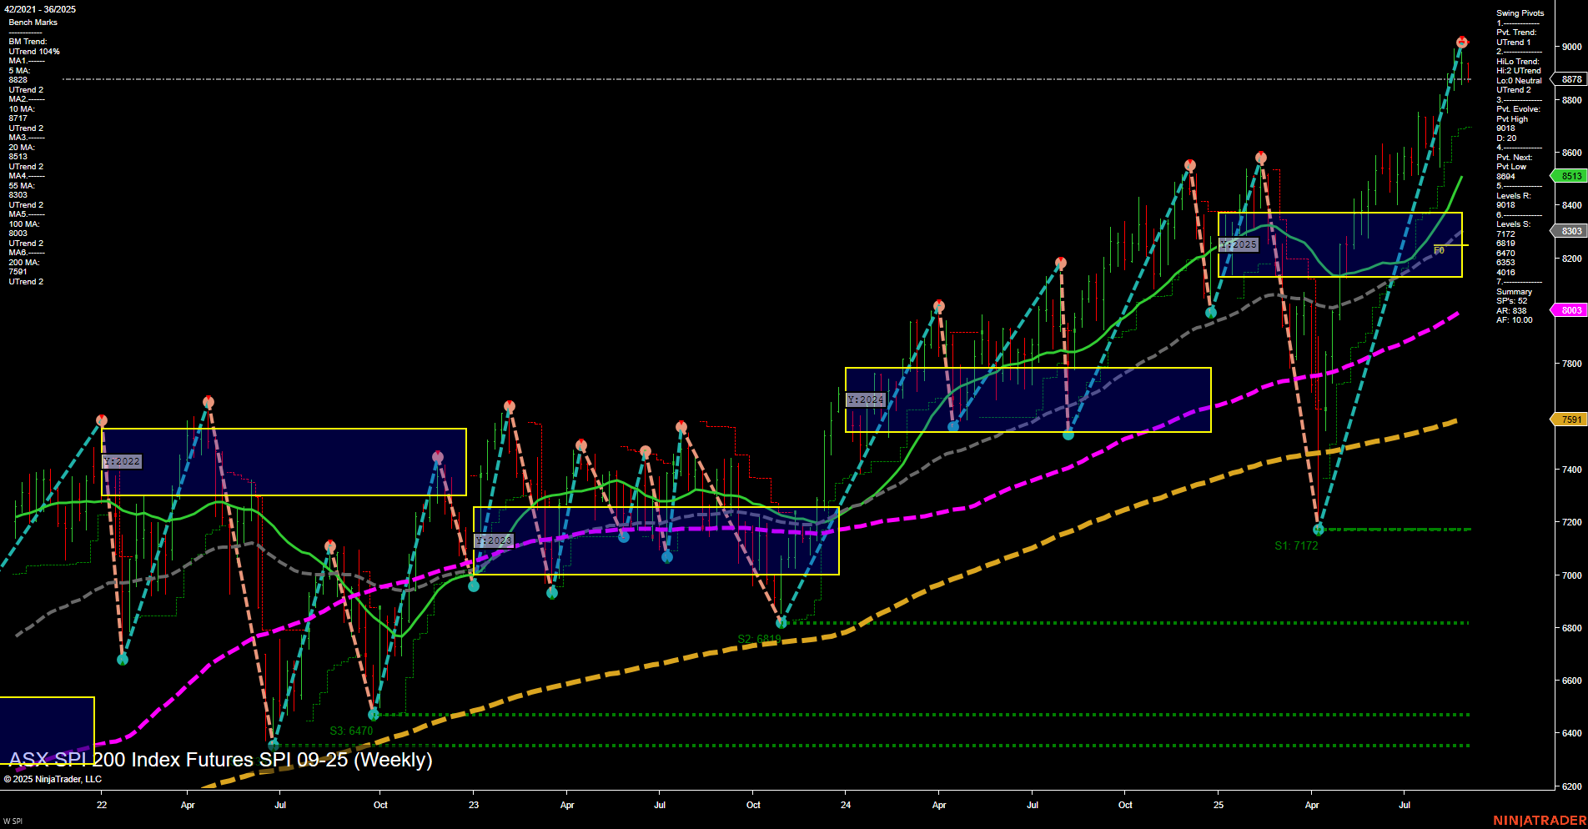1588x829 pixels.
Task: Select the Y:2024 zone label
Action: [x=865, y=399]
